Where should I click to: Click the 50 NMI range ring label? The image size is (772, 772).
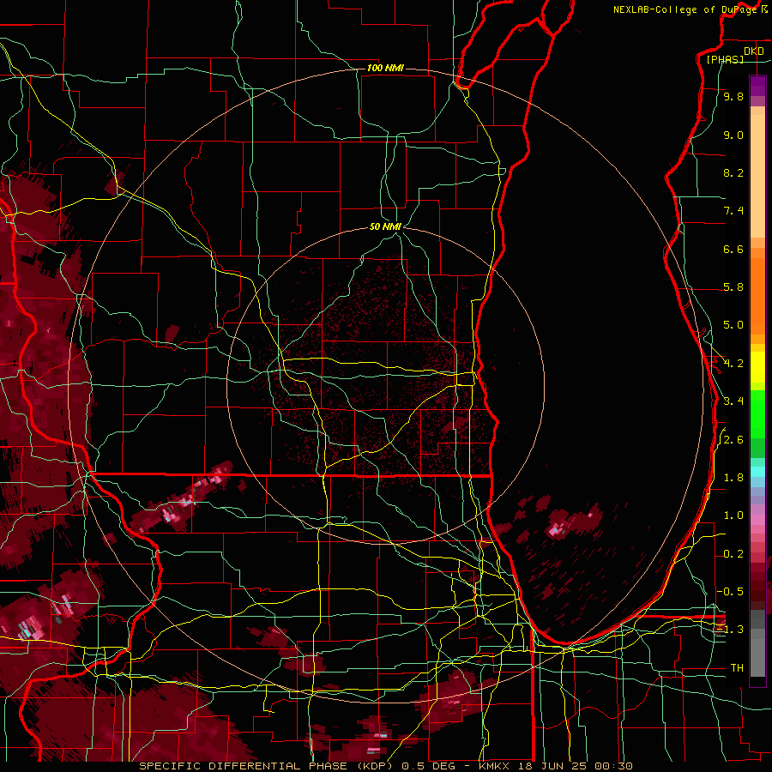pyautogui.click(x=385, y=227)
